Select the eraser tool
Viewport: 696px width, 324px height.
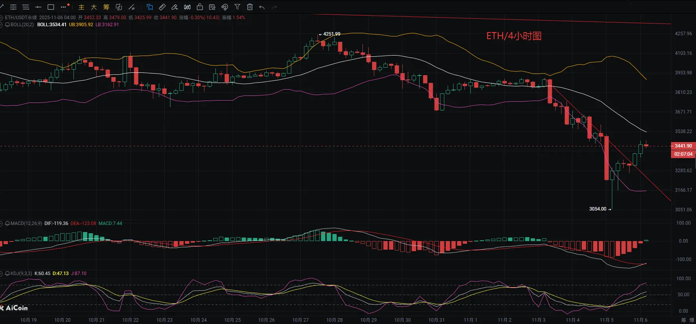click(x=175, y=7)
